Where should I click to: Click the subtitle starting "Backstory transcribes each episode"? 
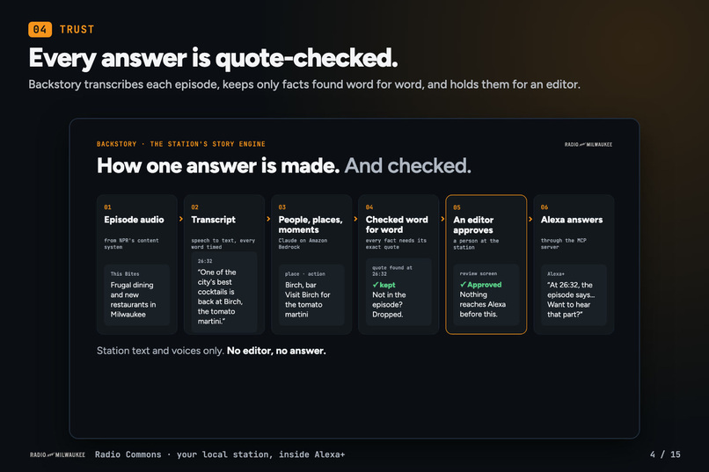pos(304,84)
